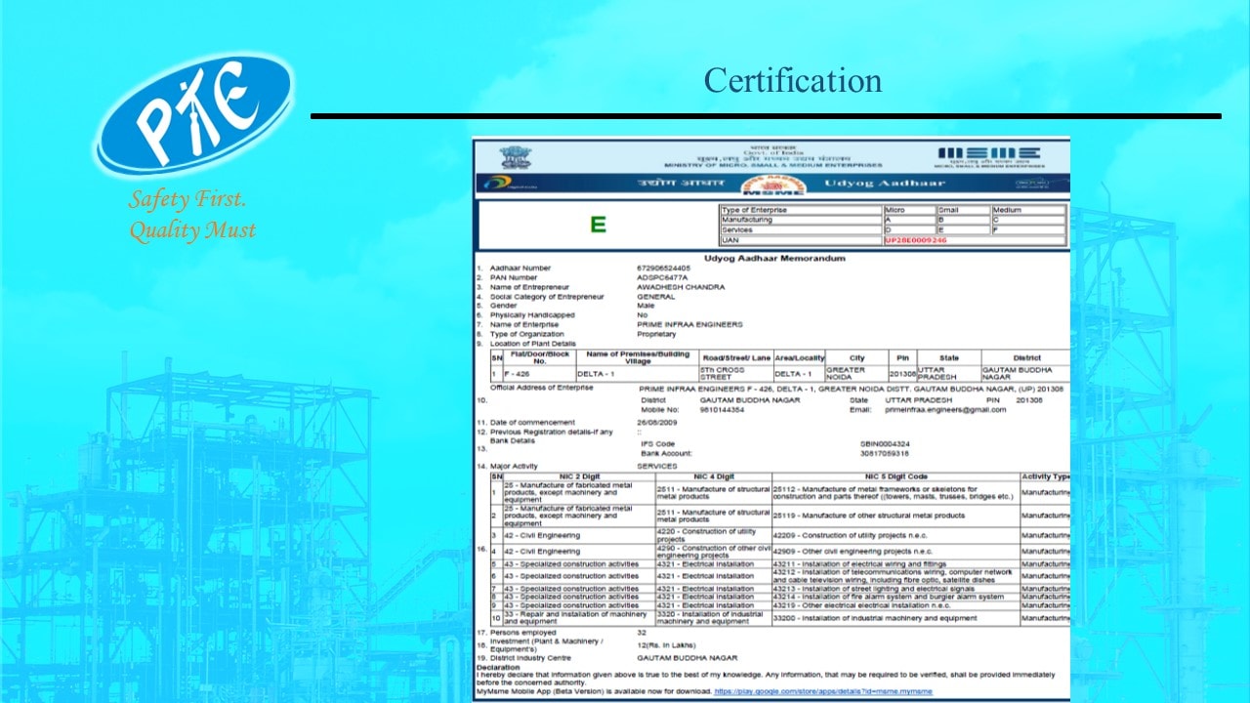Click the small emblem right of Udyog Aadhaar
This screenshot has height=703, width=1250.
[x=1033, y=184]
